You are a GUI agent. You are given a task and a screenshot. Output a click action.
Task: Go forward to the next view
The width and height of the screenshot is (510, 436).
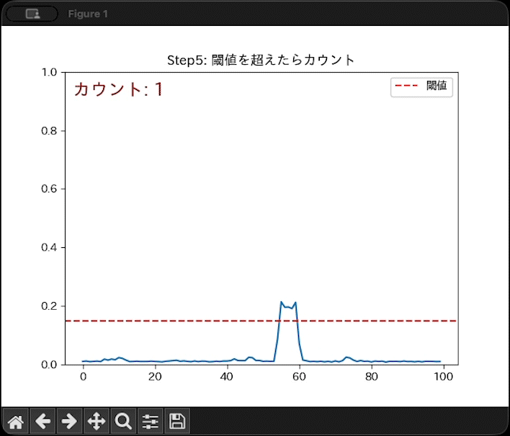[69, 422]
